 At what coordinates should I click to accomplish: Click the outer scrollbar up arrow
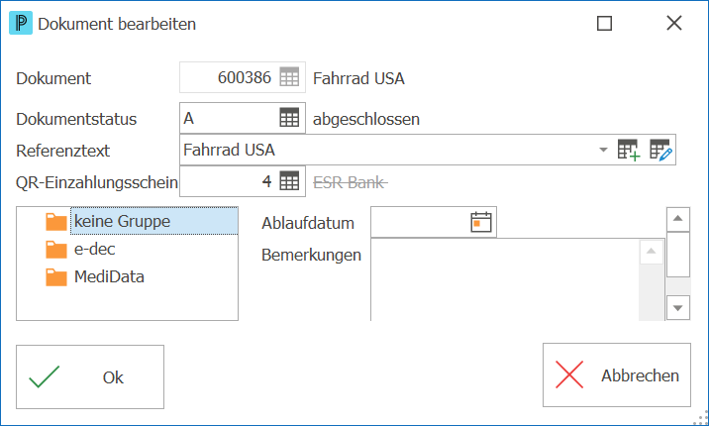click(x=677, y=219)
